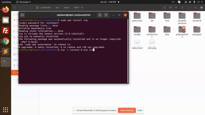Go forward in file manager
The height and width of the screenshot is (115, 205).
pos(20,8)
